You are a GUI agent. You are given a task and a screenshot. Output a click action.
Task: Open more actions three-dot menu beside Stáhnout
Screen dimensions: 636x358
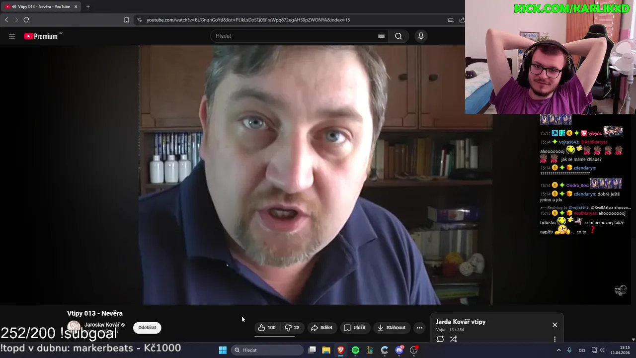coord(419,328)
